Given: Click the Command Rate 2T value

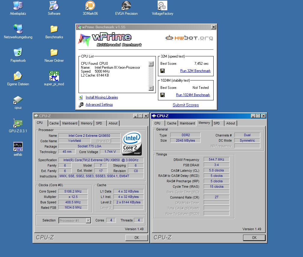Looking at the screenshot, I should (x=216, y=197).
